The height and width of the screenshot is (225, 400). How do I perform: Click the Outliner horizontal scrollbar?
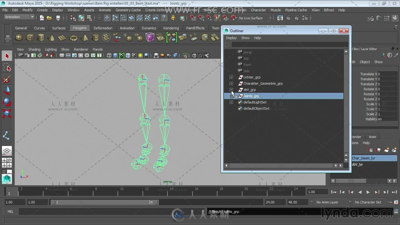[x=281, y=166]
